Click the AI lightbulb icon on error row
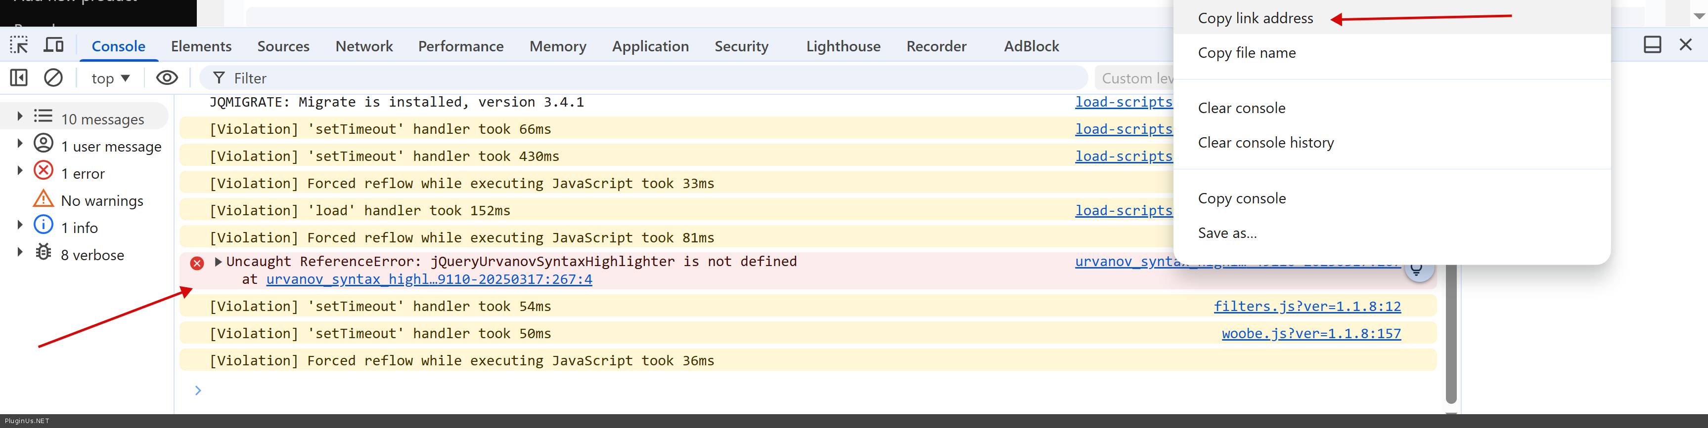The width and height of the screenshot is (1708, 428). point(1416,270)
